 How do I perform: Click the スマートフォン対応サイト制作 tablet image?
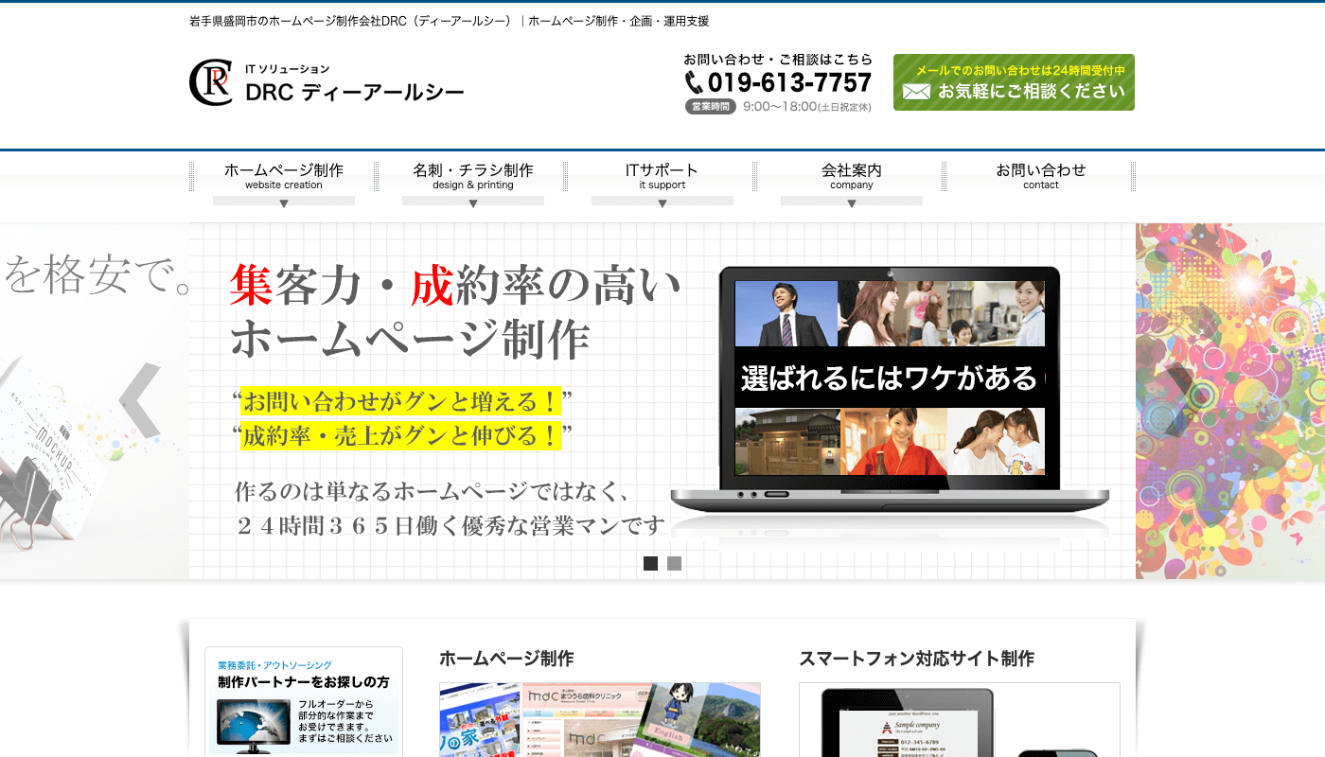[907, 724]
